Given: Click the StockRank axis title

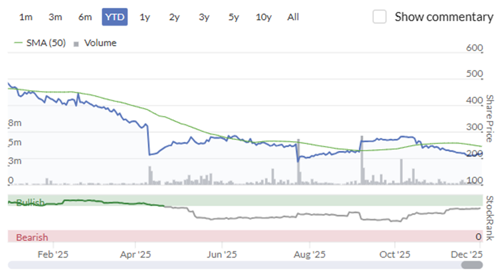Looking at the screenshot, I should [490, 218].
